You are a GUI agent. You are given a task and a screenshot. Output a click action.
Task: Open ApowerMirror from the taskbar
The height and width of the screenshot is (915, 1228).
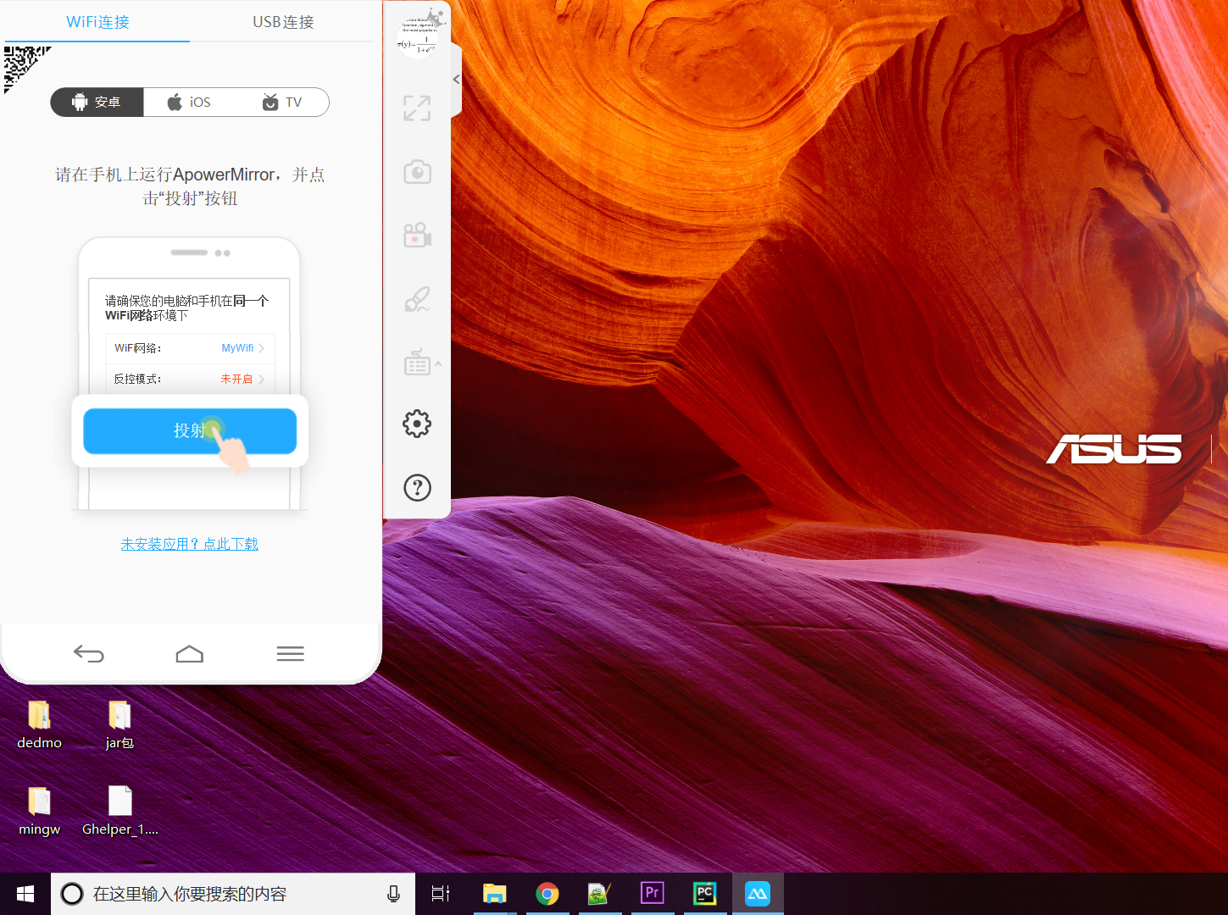point(758,894)
